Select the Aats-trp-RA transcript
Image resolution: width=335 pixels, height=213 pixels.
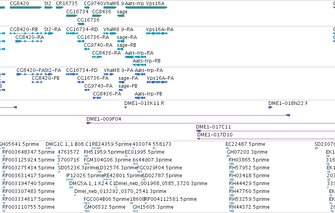pos(135,57)
